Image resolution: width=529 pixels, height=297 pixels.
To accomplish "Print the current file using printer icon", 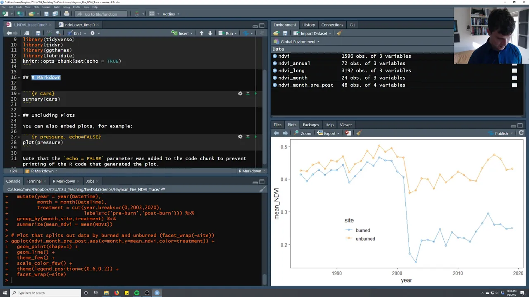I will [67, 14].
